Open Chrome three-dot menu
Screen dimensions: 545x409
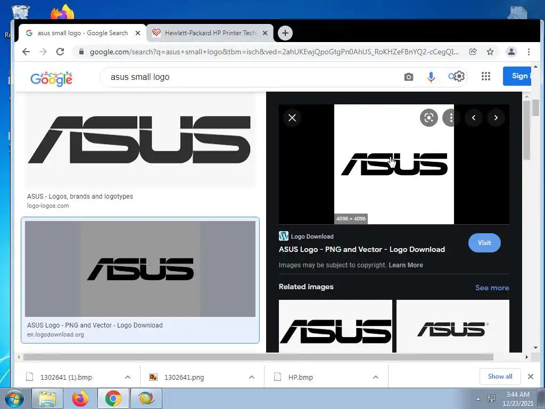tap(529, 52)
